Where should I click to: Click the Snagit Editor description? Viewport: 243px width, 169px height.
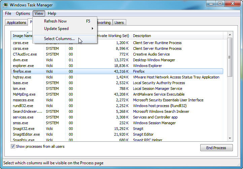tap(143, 134)
